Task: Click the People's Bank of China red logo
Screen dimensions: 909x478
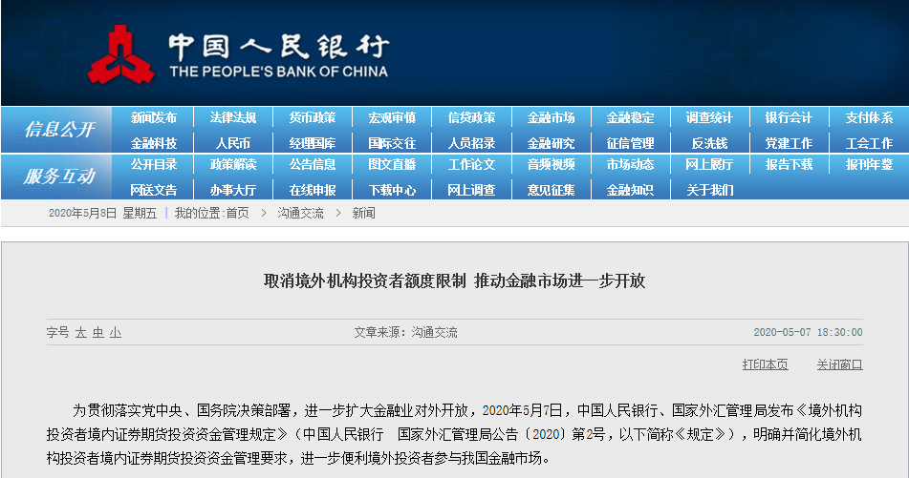Action: pyautogui.click(x=120, y=54)
